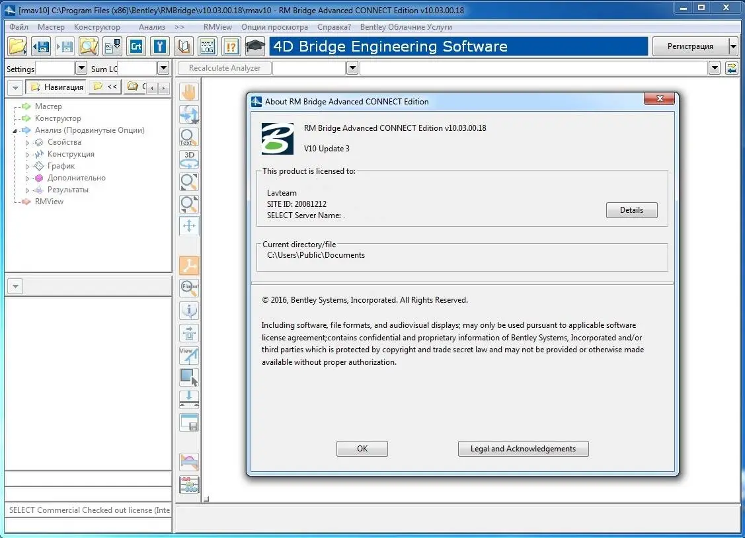Open the LOG file icon
Screen dimensions: 745x538
pos(208,46)
